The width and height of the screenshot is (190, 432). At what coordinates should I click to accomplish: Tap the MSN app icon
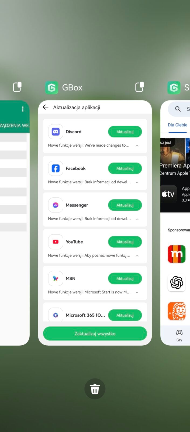tap(56, 278)
